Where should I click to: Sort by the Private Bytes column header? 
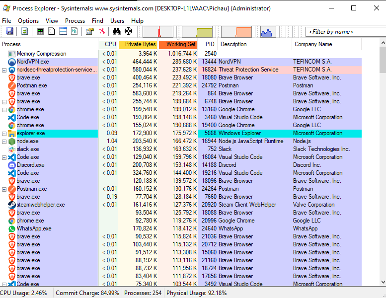(x=138, y=44)
